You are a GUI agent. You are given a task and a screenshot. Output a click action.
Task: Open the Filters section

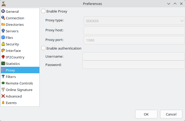pyautogui.click(x=20, y=77)
